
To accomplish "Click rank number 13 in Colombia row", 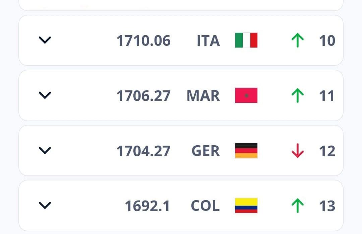I will (327, 206).
